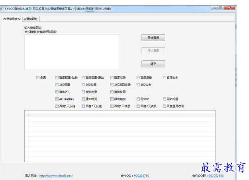Check the 搜狗收录 option
249x180 pixels.
83,92
